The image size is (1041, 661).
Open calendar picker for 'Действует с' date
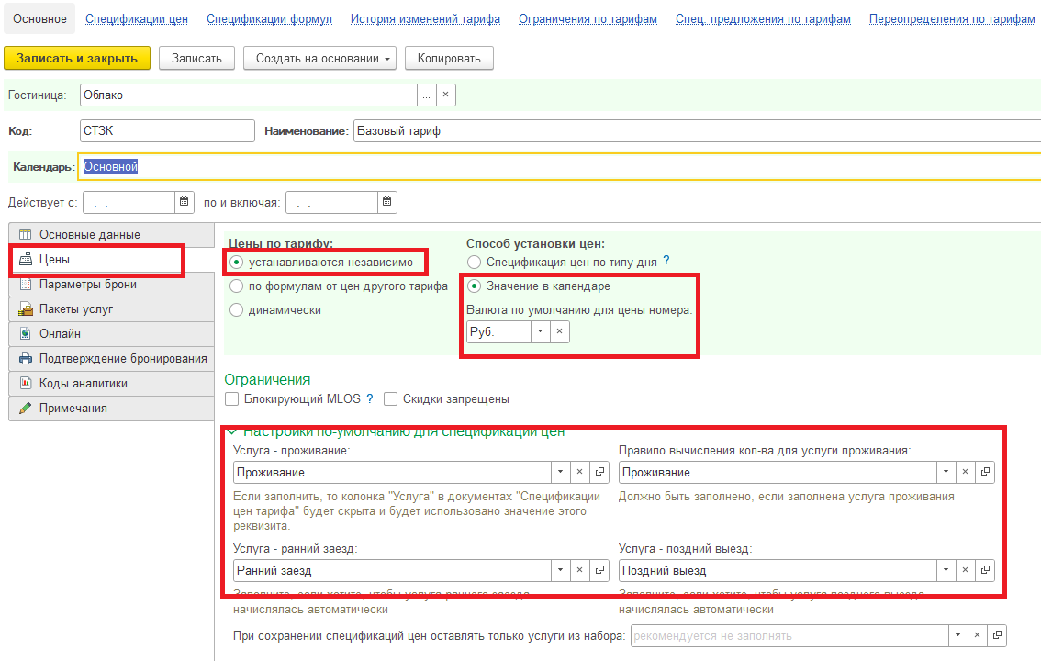(x=184, y=202)
